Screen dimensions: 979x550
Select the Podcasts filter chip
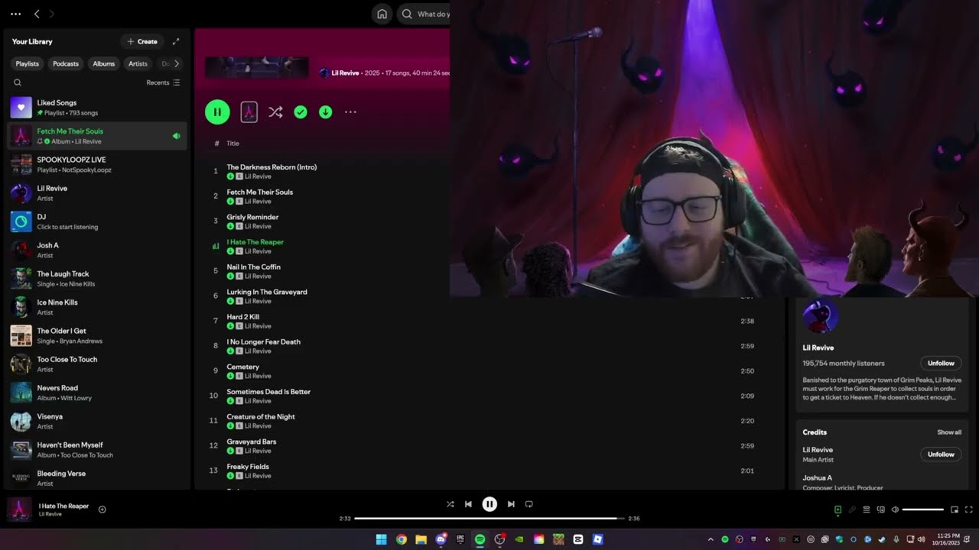click(x=66, y=63)
